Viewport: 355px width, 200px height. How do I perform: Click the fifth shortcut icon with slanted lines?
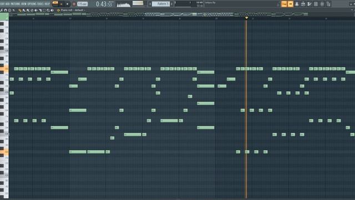[x=310, y=4]
